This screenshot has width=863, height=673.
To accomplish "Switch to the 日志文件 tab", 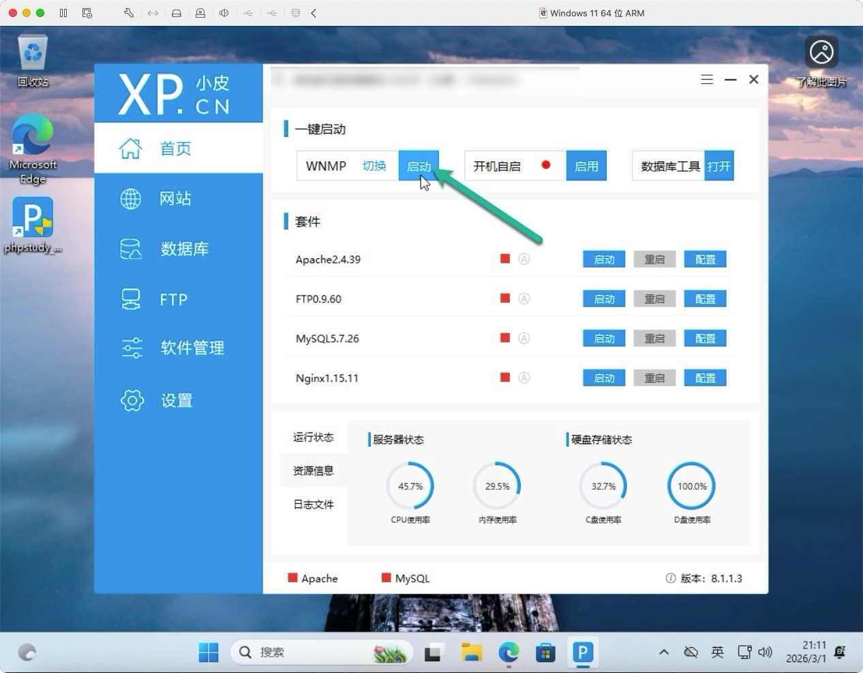I will point(314,504).
